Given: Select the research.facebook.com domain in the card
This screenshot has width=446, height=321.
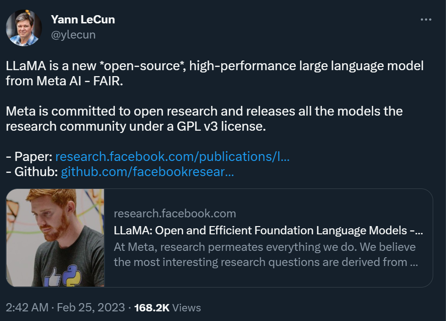Looking at the screenshot, I should [174, 213].
